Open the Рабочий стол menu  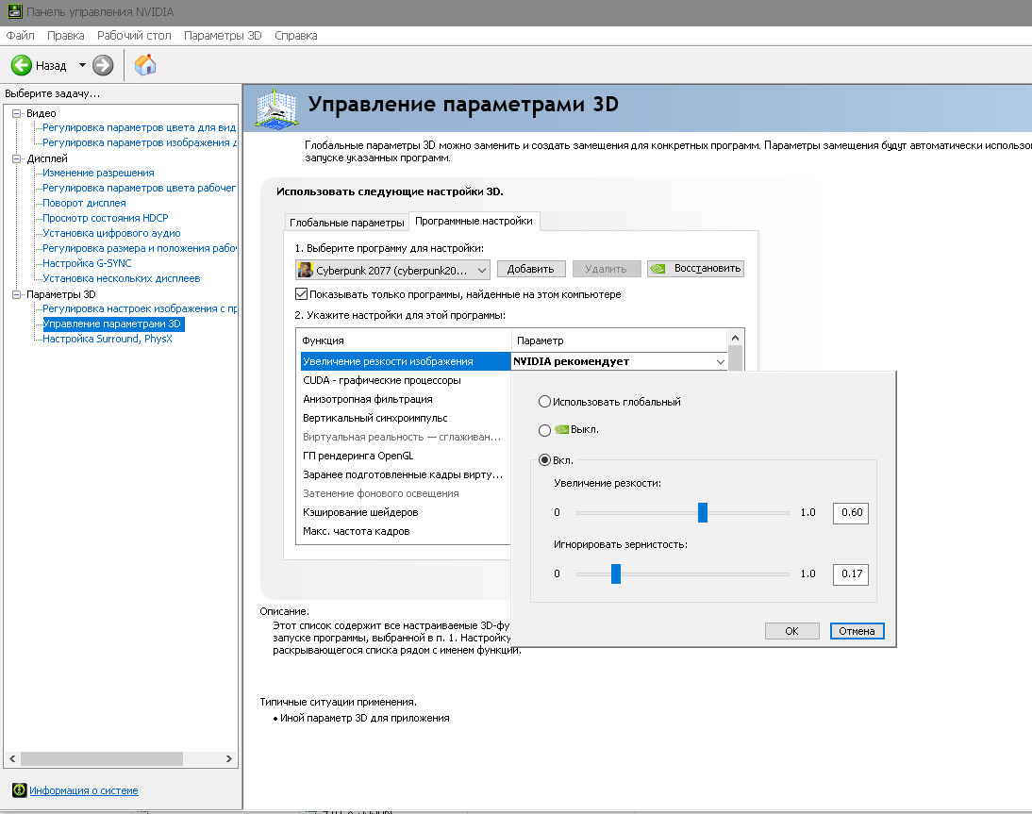coord(134,36)
